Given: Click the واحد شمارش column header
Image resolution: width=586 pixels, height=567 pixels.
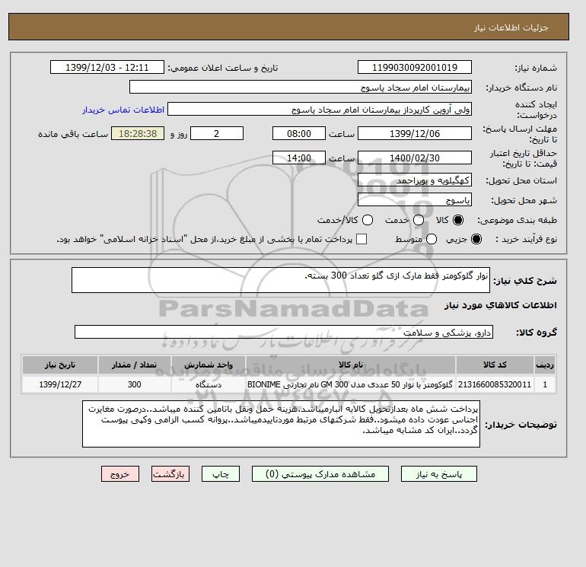Looking at the screenshot, I should [x=209, y=365].
